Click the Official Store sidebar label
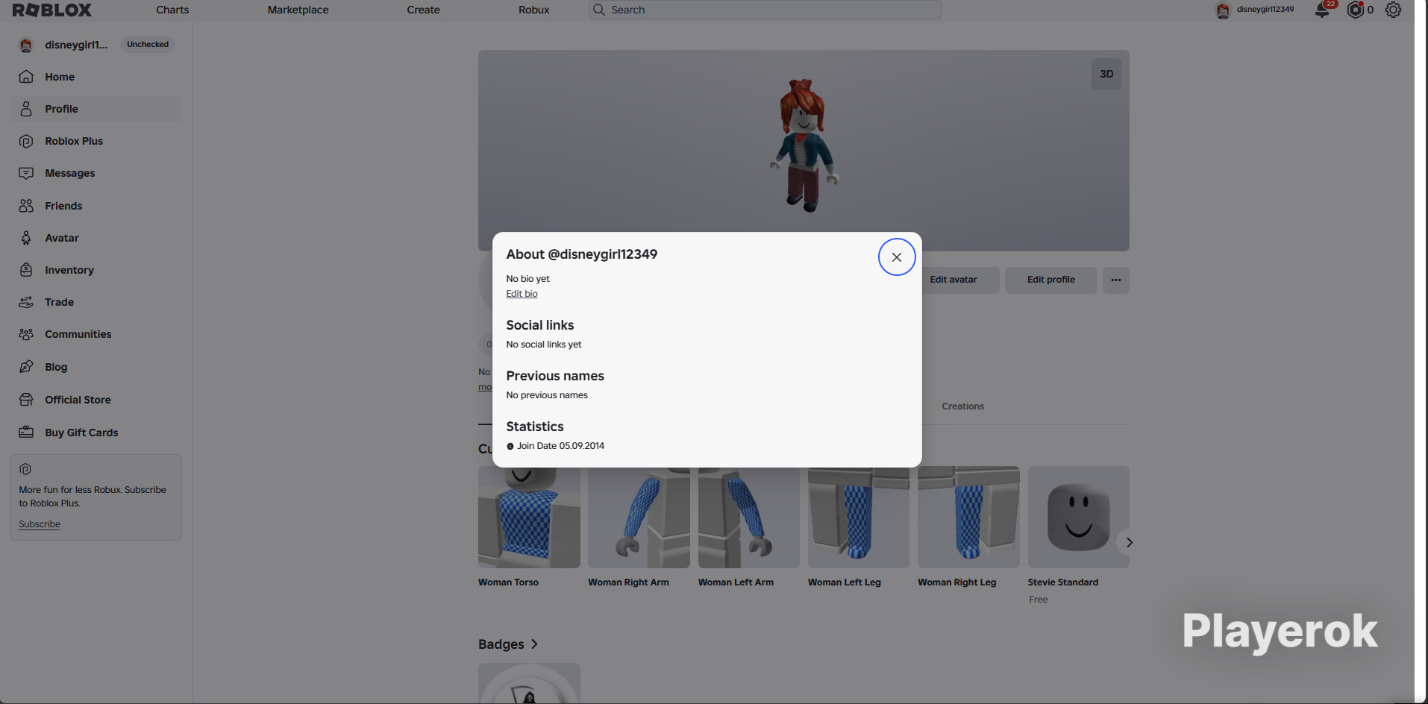Viewport: 1428px width, 704px height. [78, 400]
